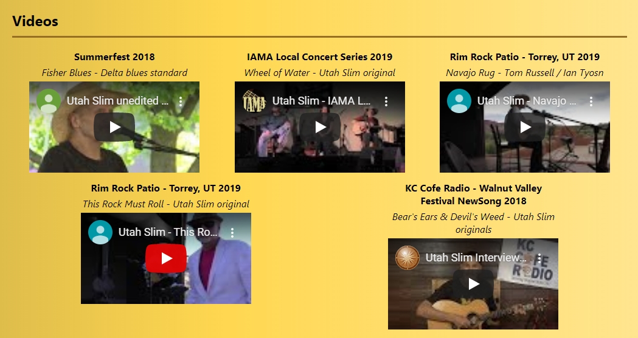The width and height of the screenshot is (638, 338).
Task: Open the Summerfest video's three-dot menu
Action: pos(180,102)
